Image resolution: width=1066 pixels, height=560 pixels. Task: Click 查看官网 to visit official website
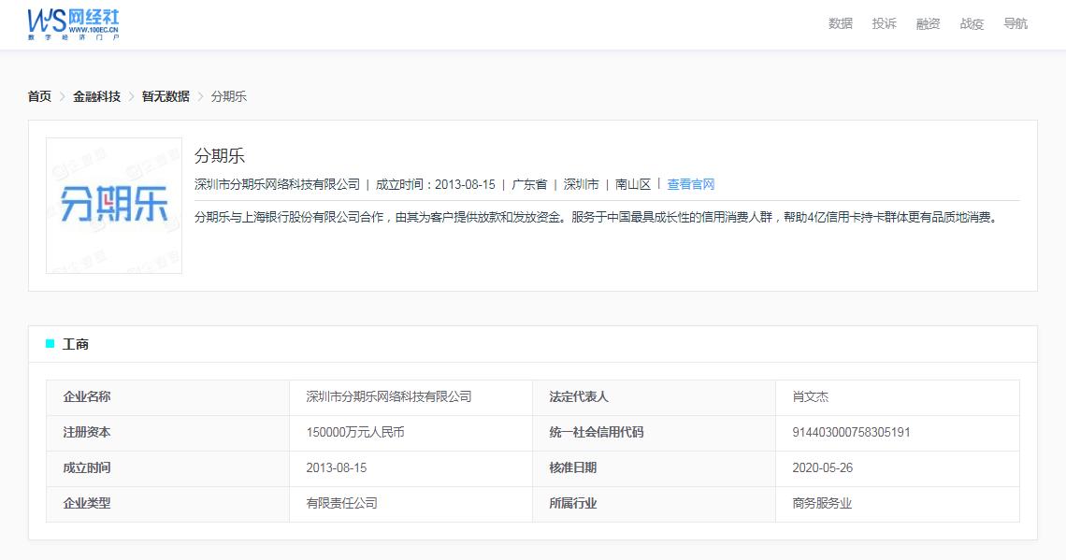[693, 184]
